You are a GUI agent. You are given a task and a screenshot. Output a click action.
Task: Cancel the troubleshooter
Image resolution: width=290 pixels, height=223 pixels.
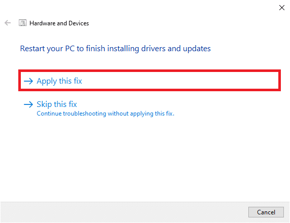tap(266, 212)
